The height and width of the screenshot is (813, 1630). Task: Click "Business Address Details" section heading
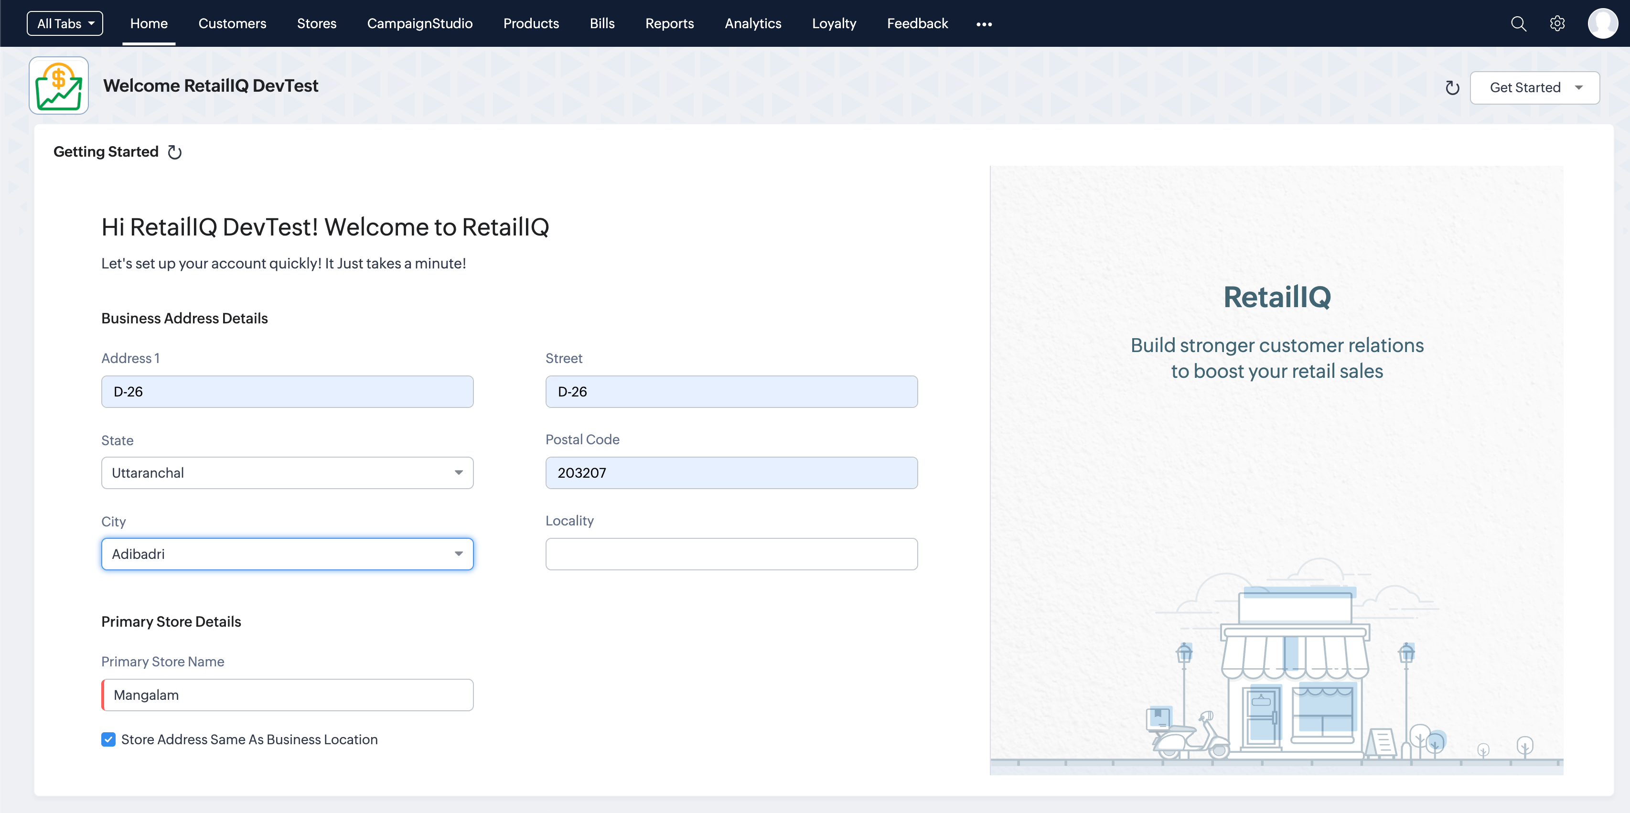[x=184, y=318]
